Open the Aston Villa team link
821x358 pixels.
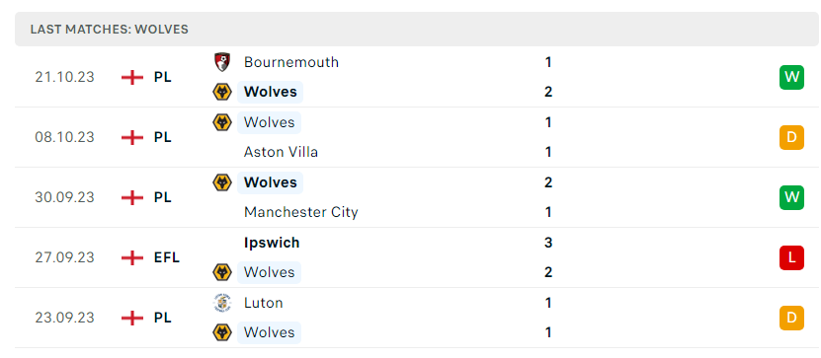(x=282, y=152)
